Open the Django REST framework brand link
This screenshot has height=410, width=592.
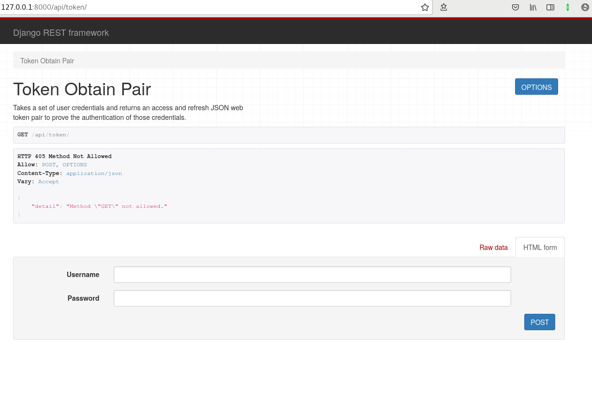61,33
